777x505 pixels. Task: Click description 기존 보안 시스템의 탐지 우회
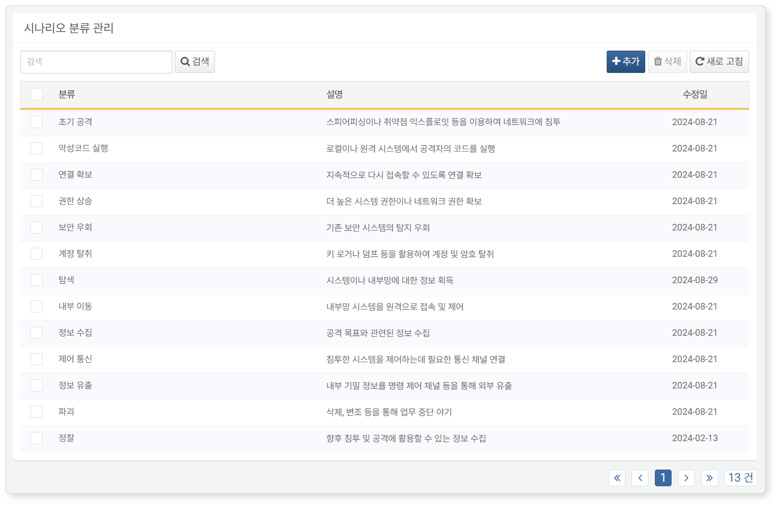coord(378,228)
